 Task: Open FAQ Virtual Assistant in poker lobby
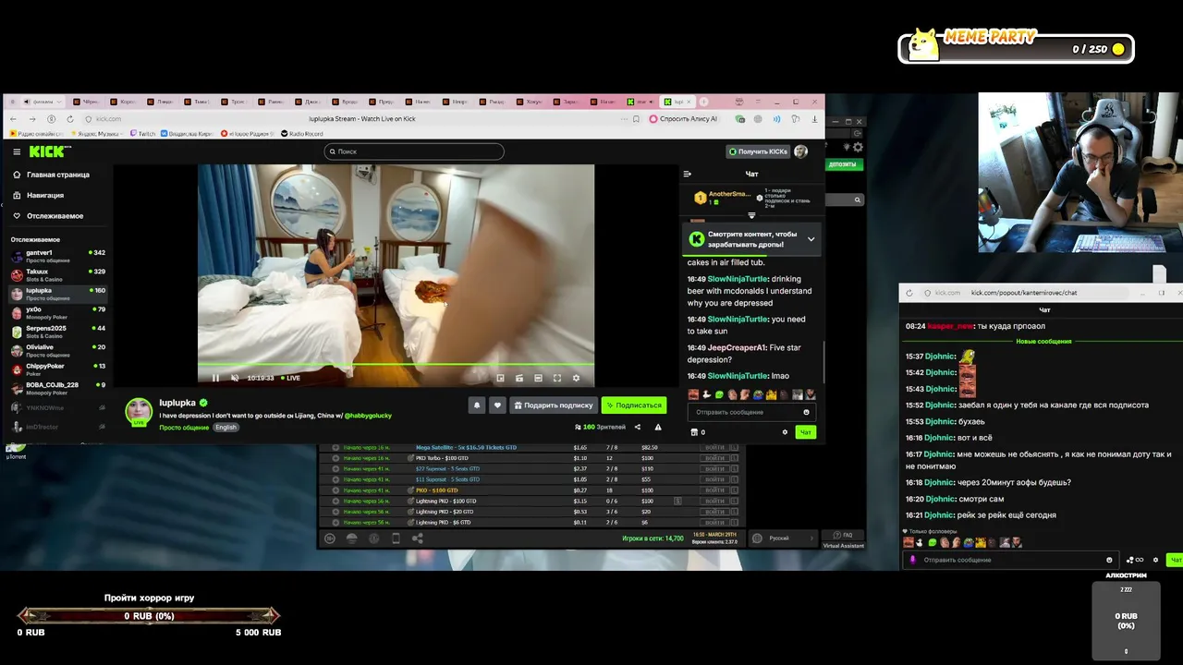[843, 539]
